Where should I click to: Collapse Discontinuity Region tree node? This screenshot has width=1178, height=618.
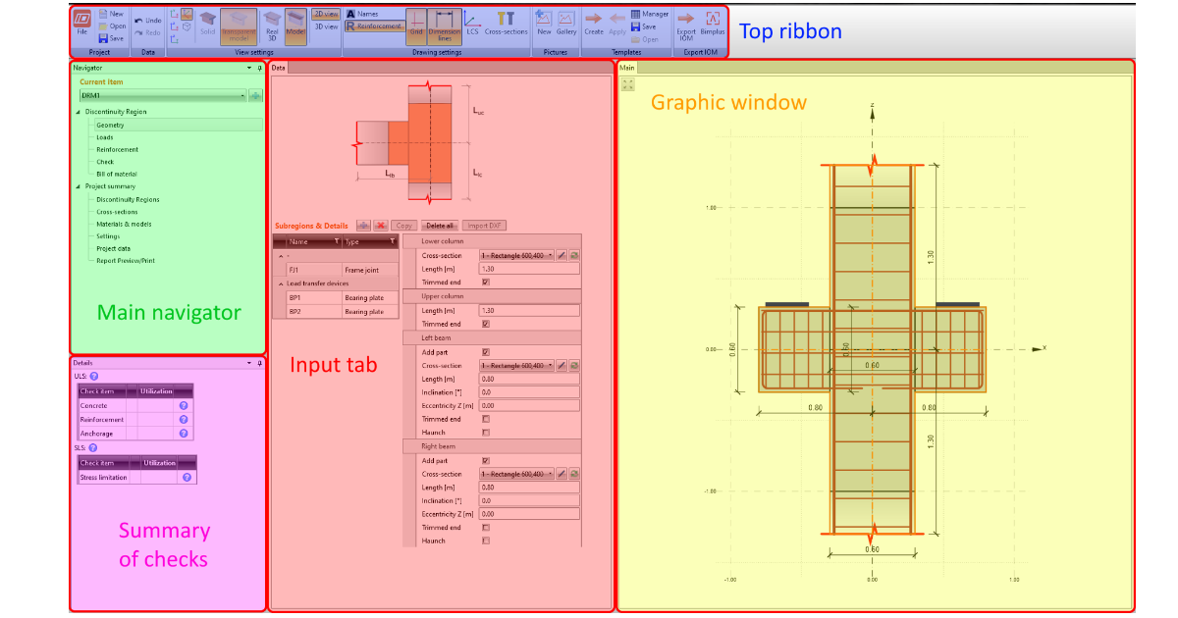78,112
